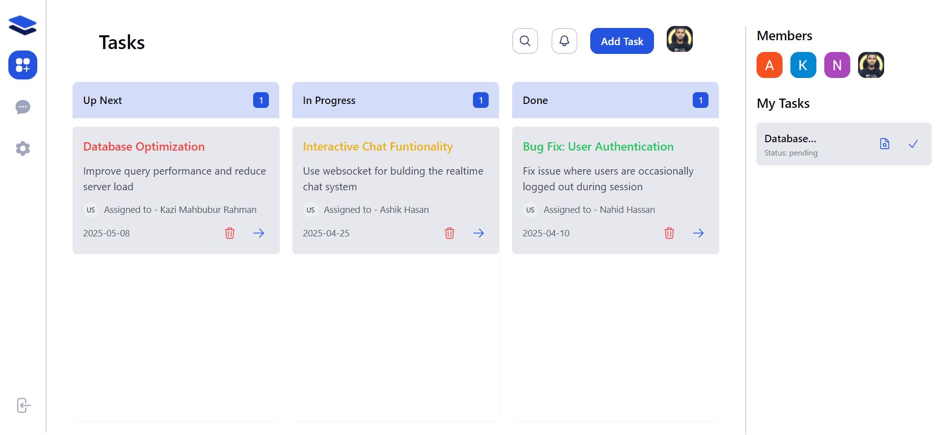
Task: Open Bug Fix: User Authentication task title
Action: [x=598, y=147]
